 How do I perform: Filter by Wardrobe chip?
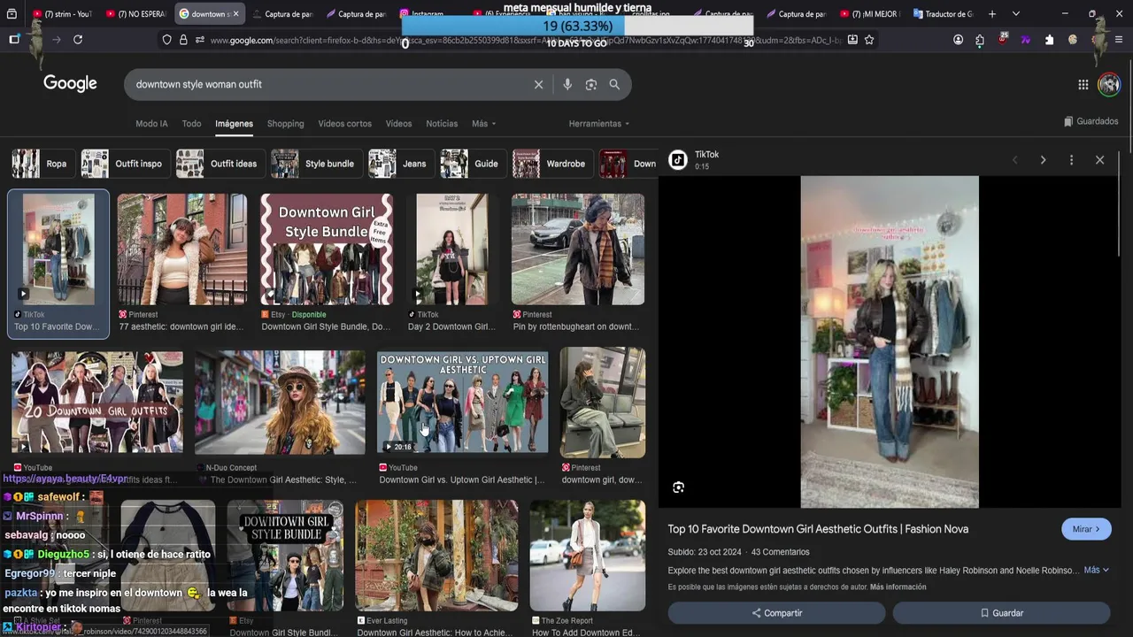(551, 164)
